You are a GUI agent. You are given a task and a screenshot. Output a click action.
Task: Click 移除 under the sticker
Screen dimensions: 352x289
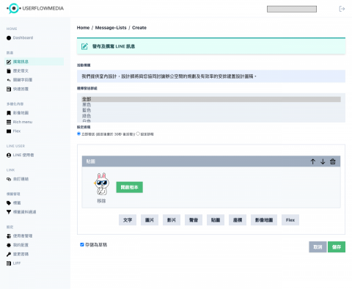101,201
